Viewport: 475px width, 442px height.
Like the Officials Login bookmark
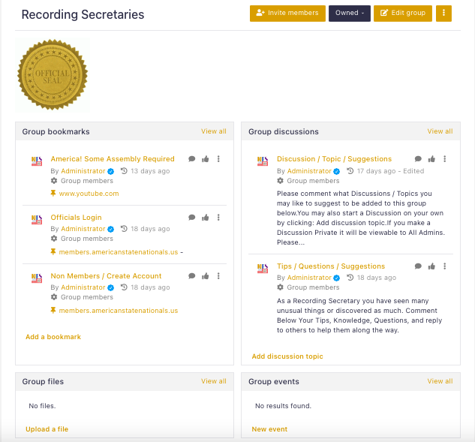pos(206,217)
